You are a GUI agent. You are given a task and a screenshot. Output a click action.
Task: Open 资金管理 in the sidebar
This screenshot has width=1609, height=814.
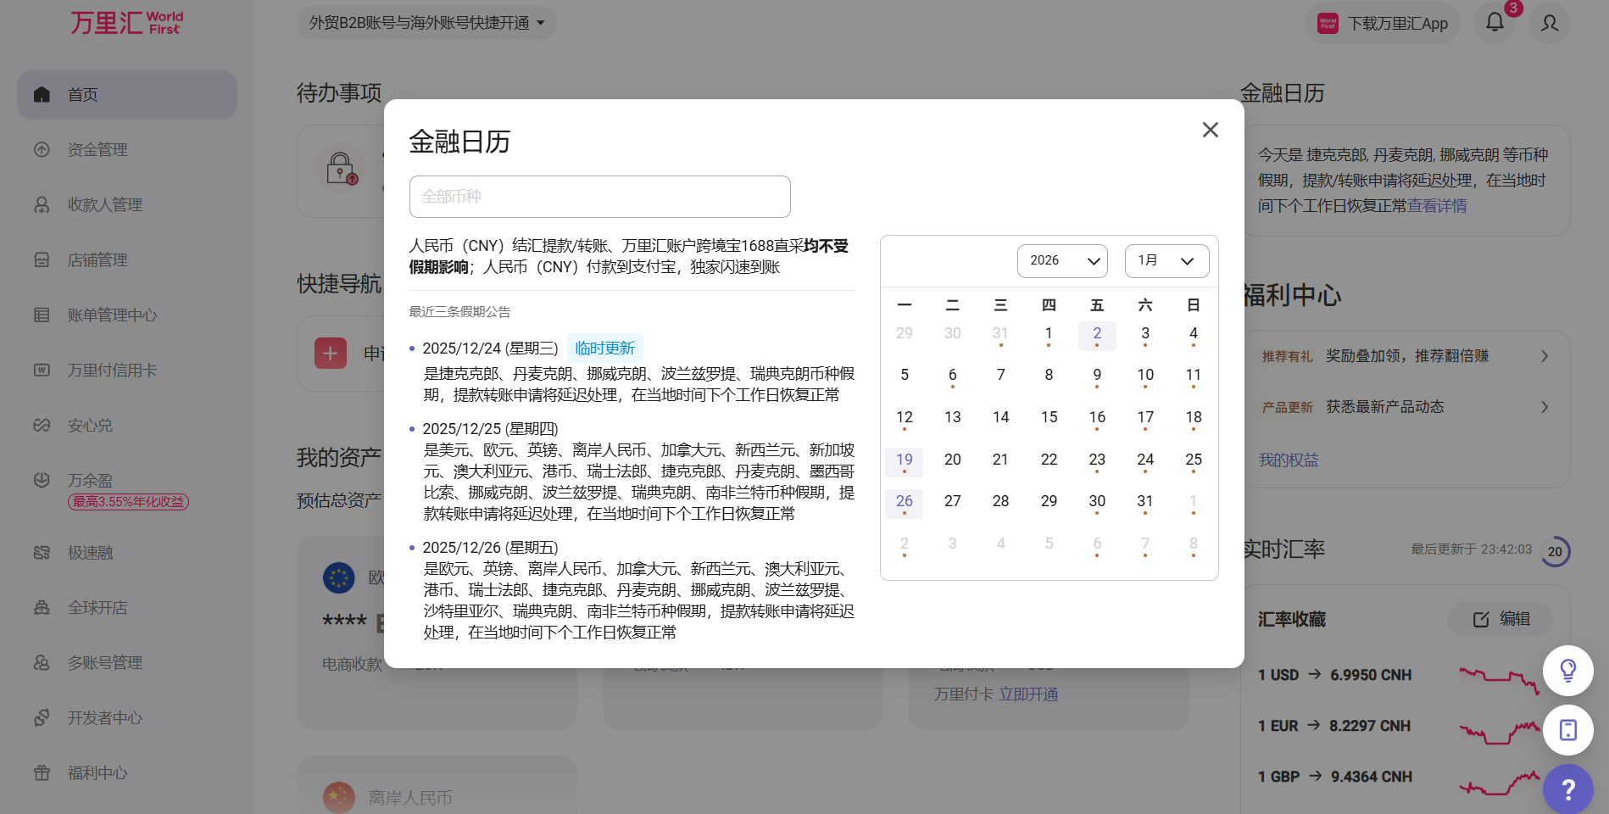(x=97, y=150)
